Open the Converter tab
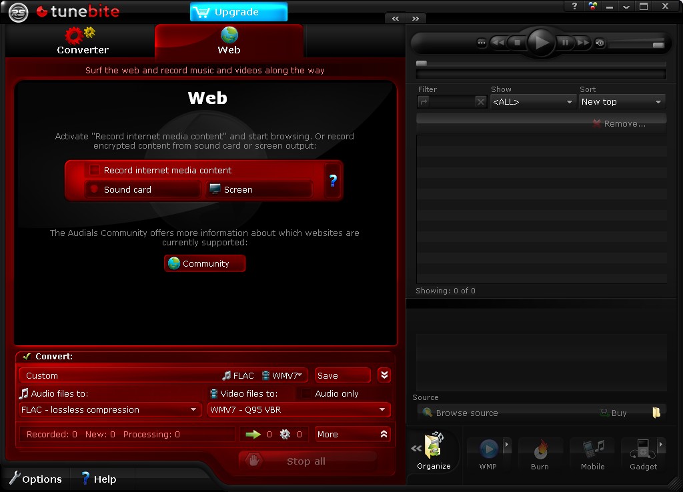The image size is (683, 492). [x=82, y=41]
